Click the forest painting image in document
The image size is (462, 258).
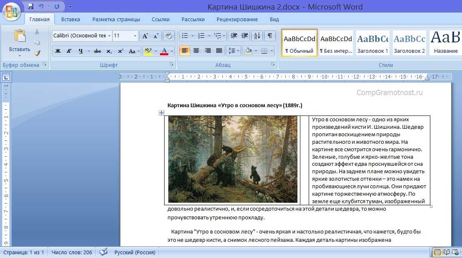232,159
